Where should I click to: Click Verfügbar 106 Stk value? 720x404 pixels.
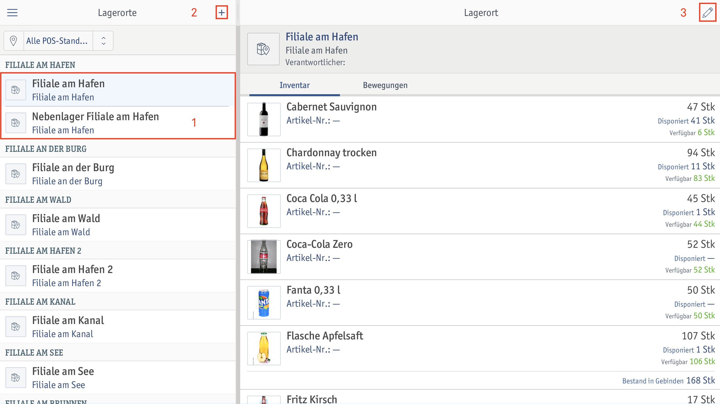tap(688, 362)
